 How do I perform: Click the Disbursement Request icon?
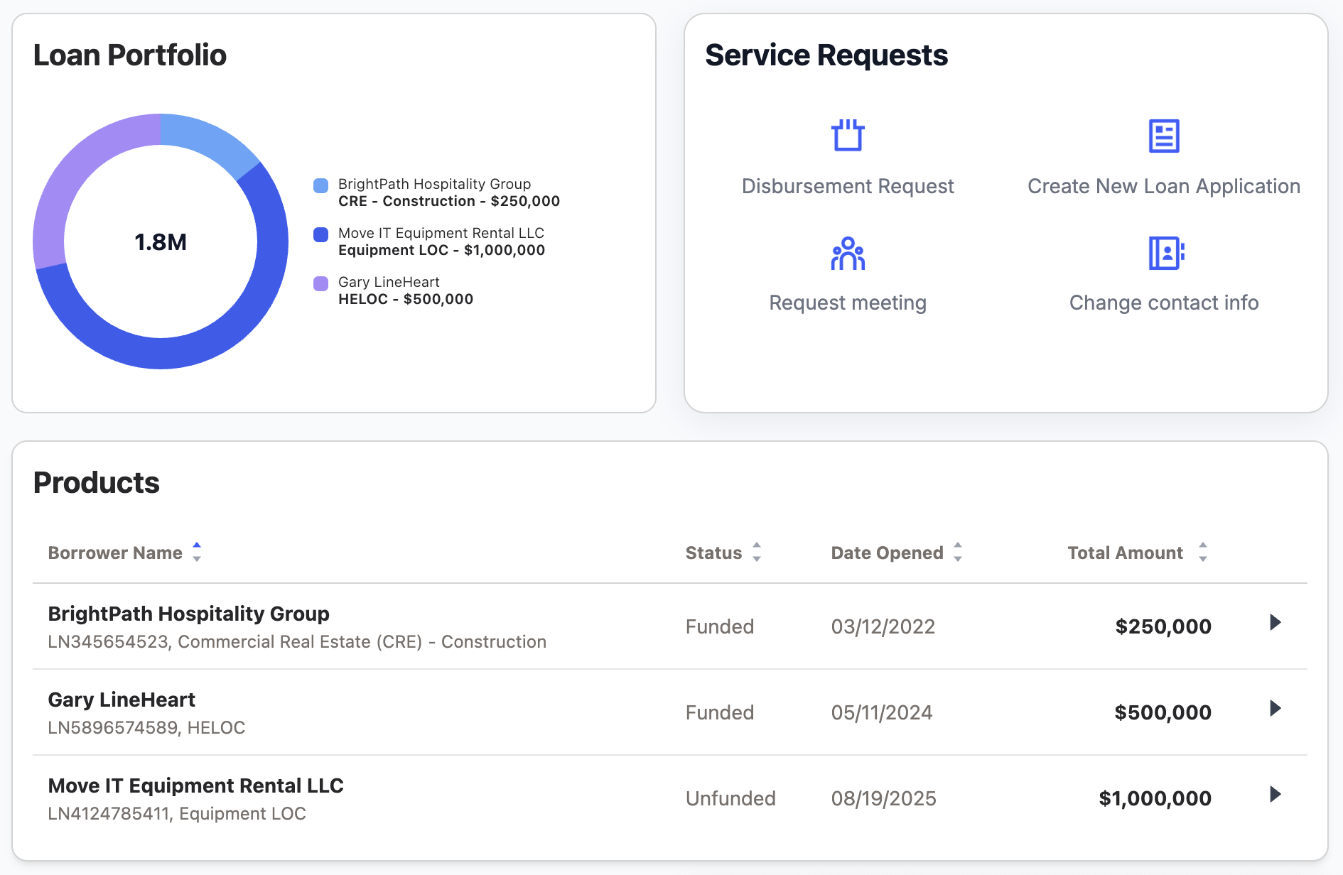tap(847, 136)
